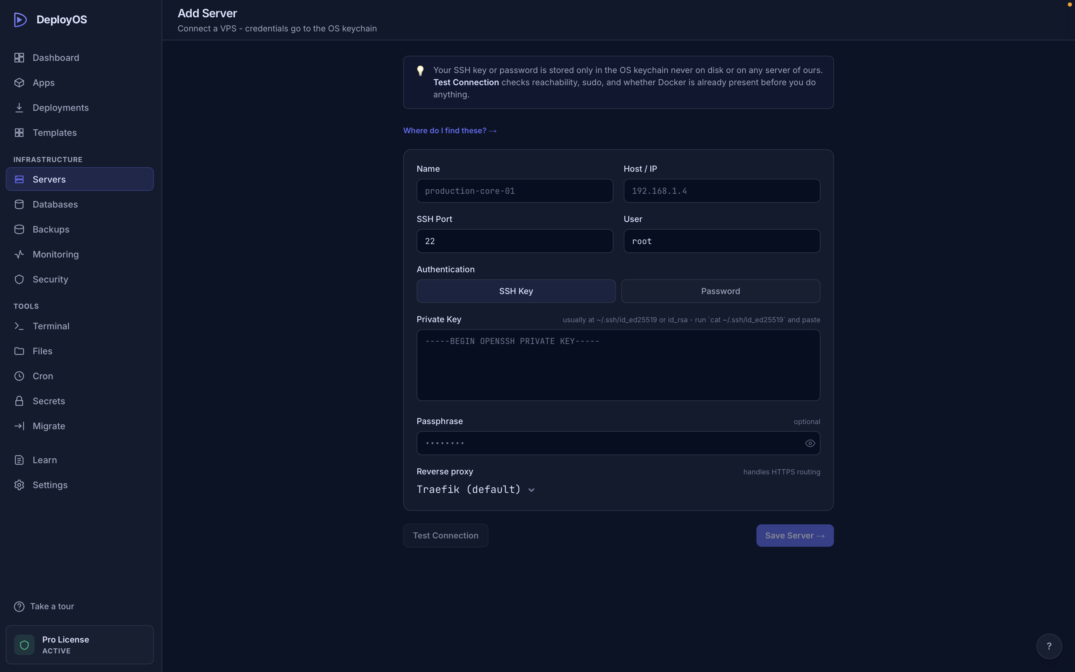Click into the Private Key textarea

618,365
